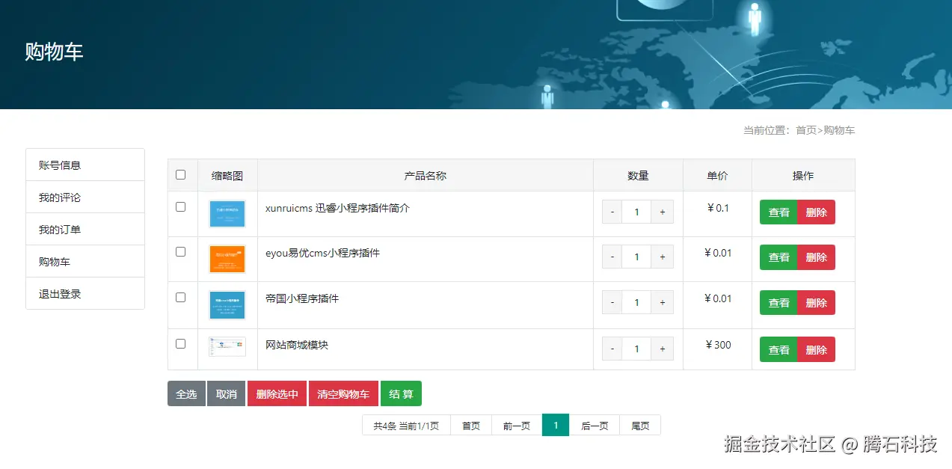Screen dimensions: 952x469
Task: Click the 取消 button
Action: pyautogui.click(x=226, y=394)
